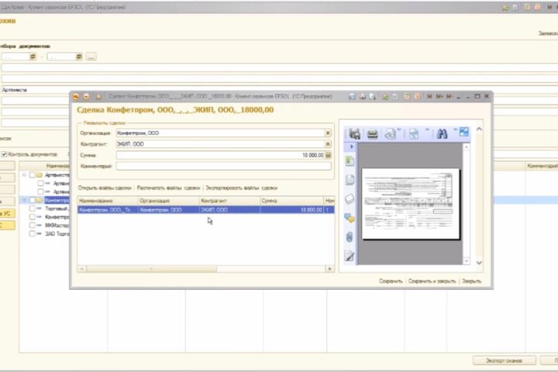Screen dimensions: 558x372
Task: Click Сохранить и закрыть button
Action: point(432,281)
